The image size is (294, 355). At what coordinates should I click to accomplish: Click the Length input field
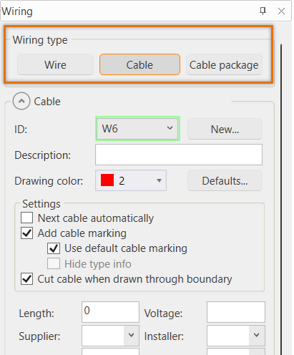pos(110,312)
